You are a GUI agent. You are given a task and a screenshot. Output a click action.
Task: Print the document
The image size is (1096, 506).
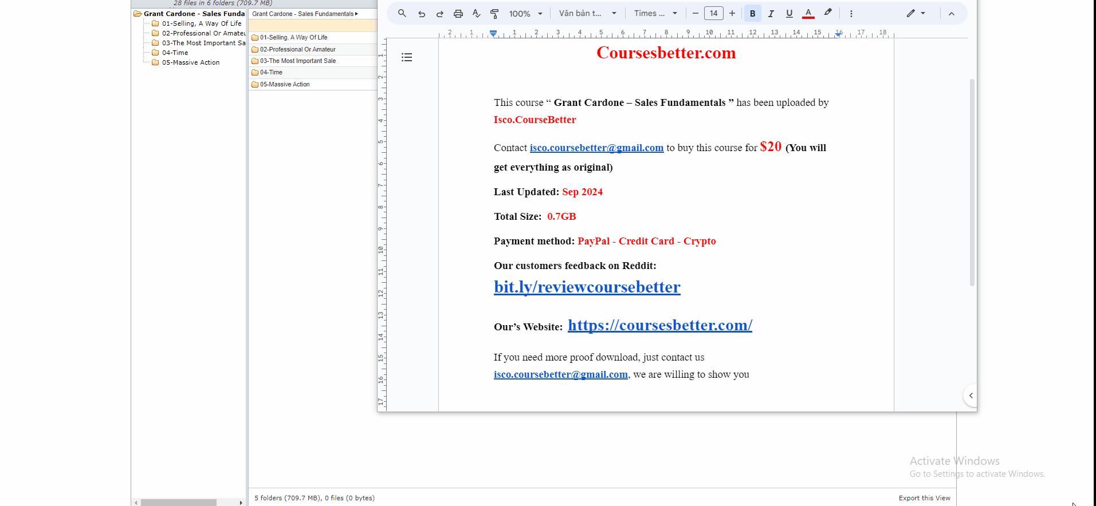pos(458,14)
